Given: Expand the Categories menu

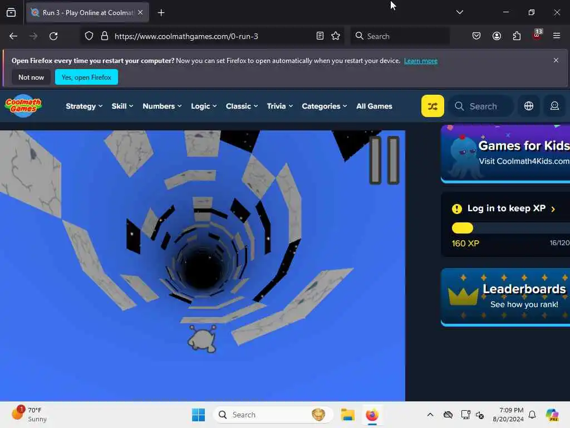Looking at the screenshot, I should (325, 106).
